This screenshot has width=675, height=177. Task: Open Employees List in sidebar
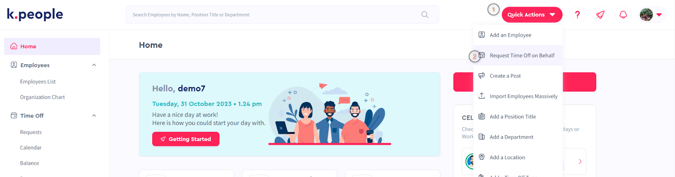(38, 82)
